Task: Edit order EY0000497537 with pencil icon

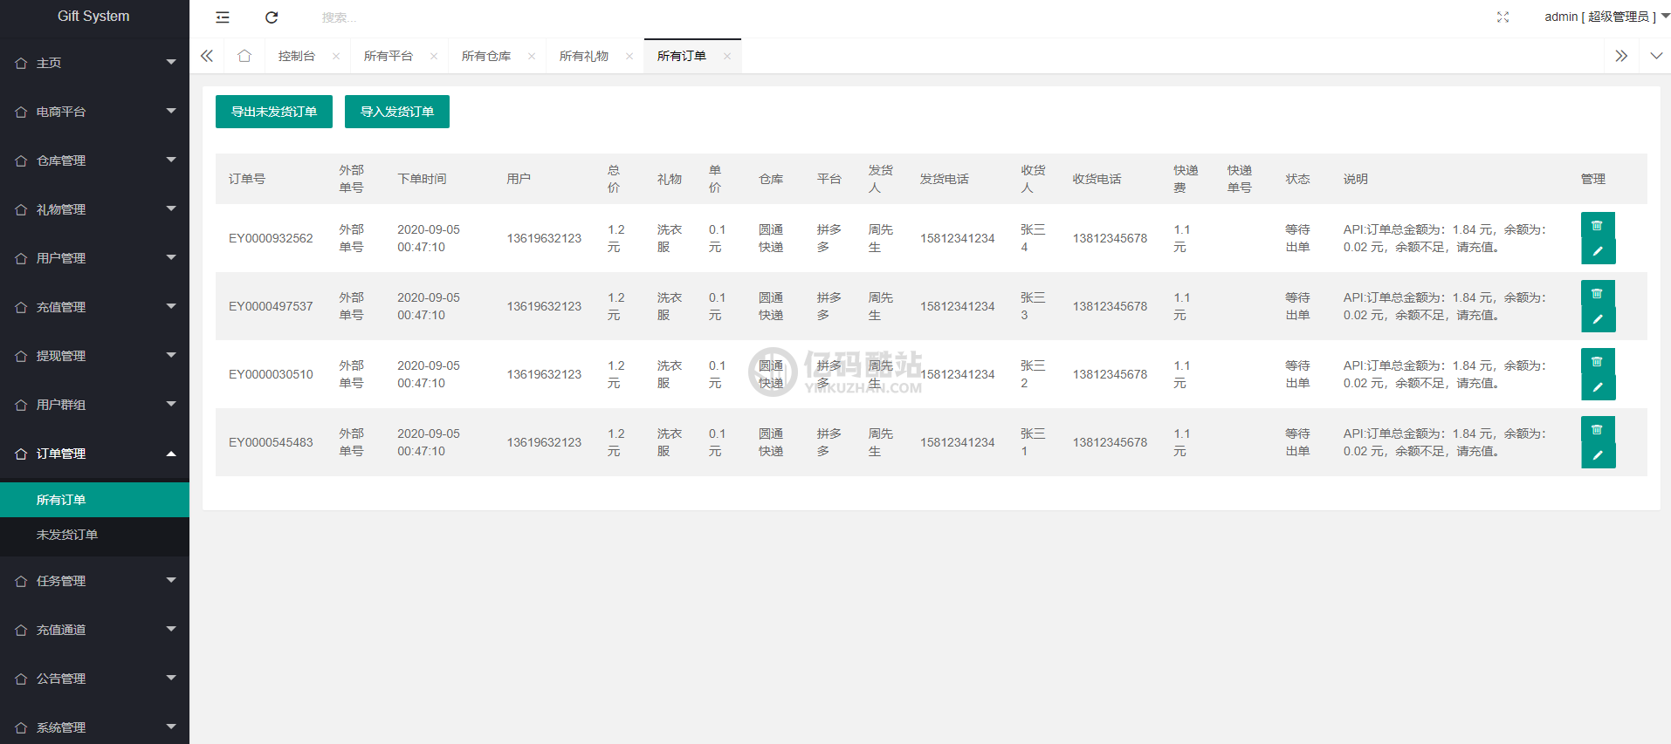Action: click(1598, 319)
